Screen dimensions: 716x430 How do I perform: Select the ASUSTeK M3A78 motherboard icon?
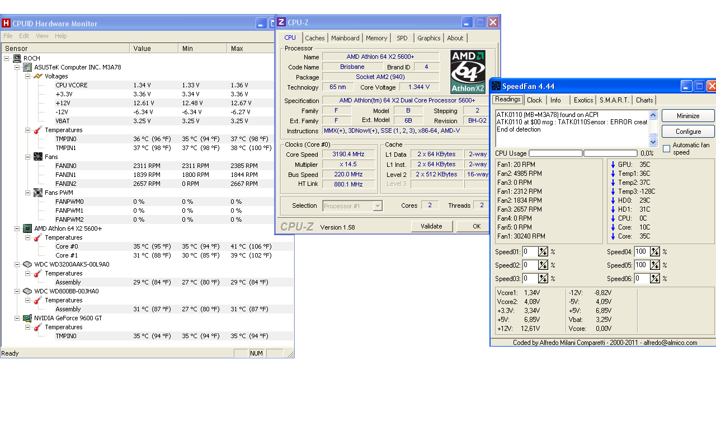pyautogui.click(x=27, y=67)
